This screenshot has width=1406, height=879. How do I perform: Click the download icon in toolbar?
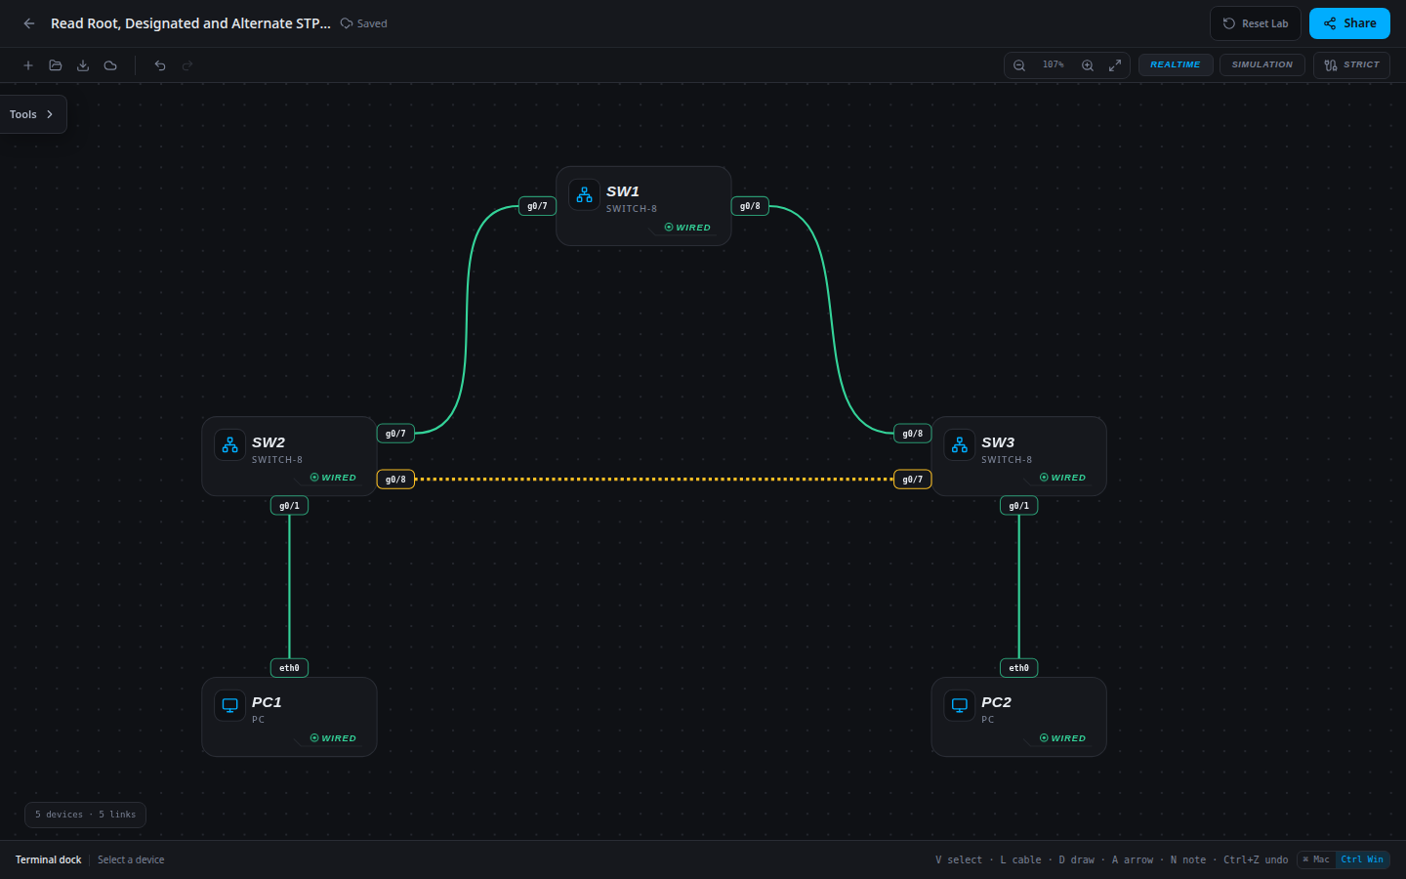click(83, 65)
